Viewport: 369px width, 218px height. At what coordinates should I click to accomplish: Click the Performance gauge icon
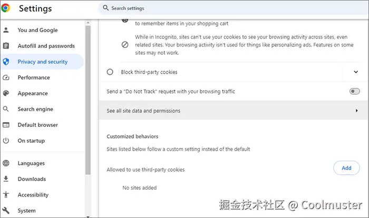6,77
